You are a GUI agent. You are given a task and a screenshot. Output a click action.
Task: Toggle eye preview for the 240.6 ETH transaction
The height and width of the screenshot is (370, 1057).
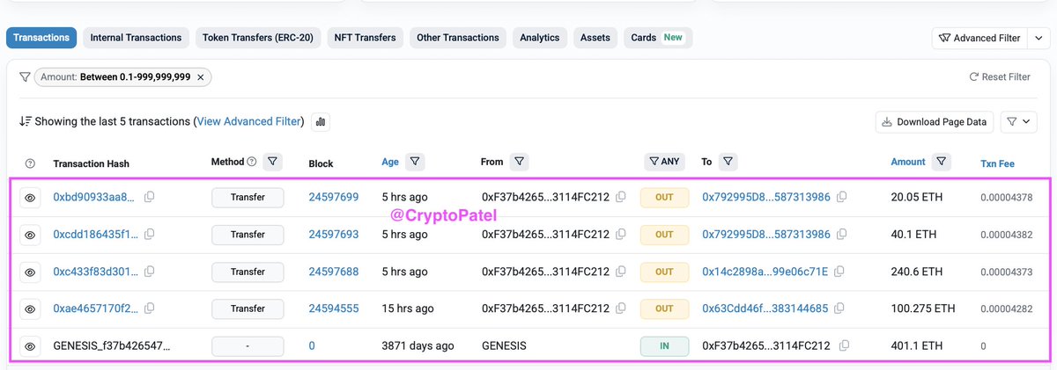coord(30,272)
